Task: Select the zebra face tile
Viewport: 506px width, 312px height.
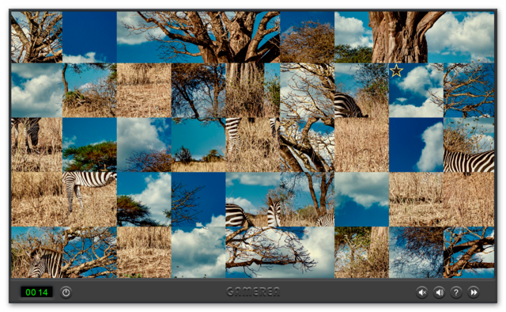Action: click(37, 252)
